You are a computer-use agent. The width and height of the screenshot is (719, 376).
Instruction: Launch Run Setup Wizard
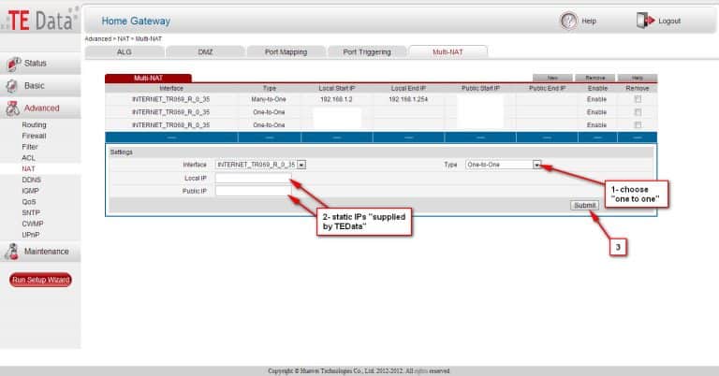tap(40, 280)
